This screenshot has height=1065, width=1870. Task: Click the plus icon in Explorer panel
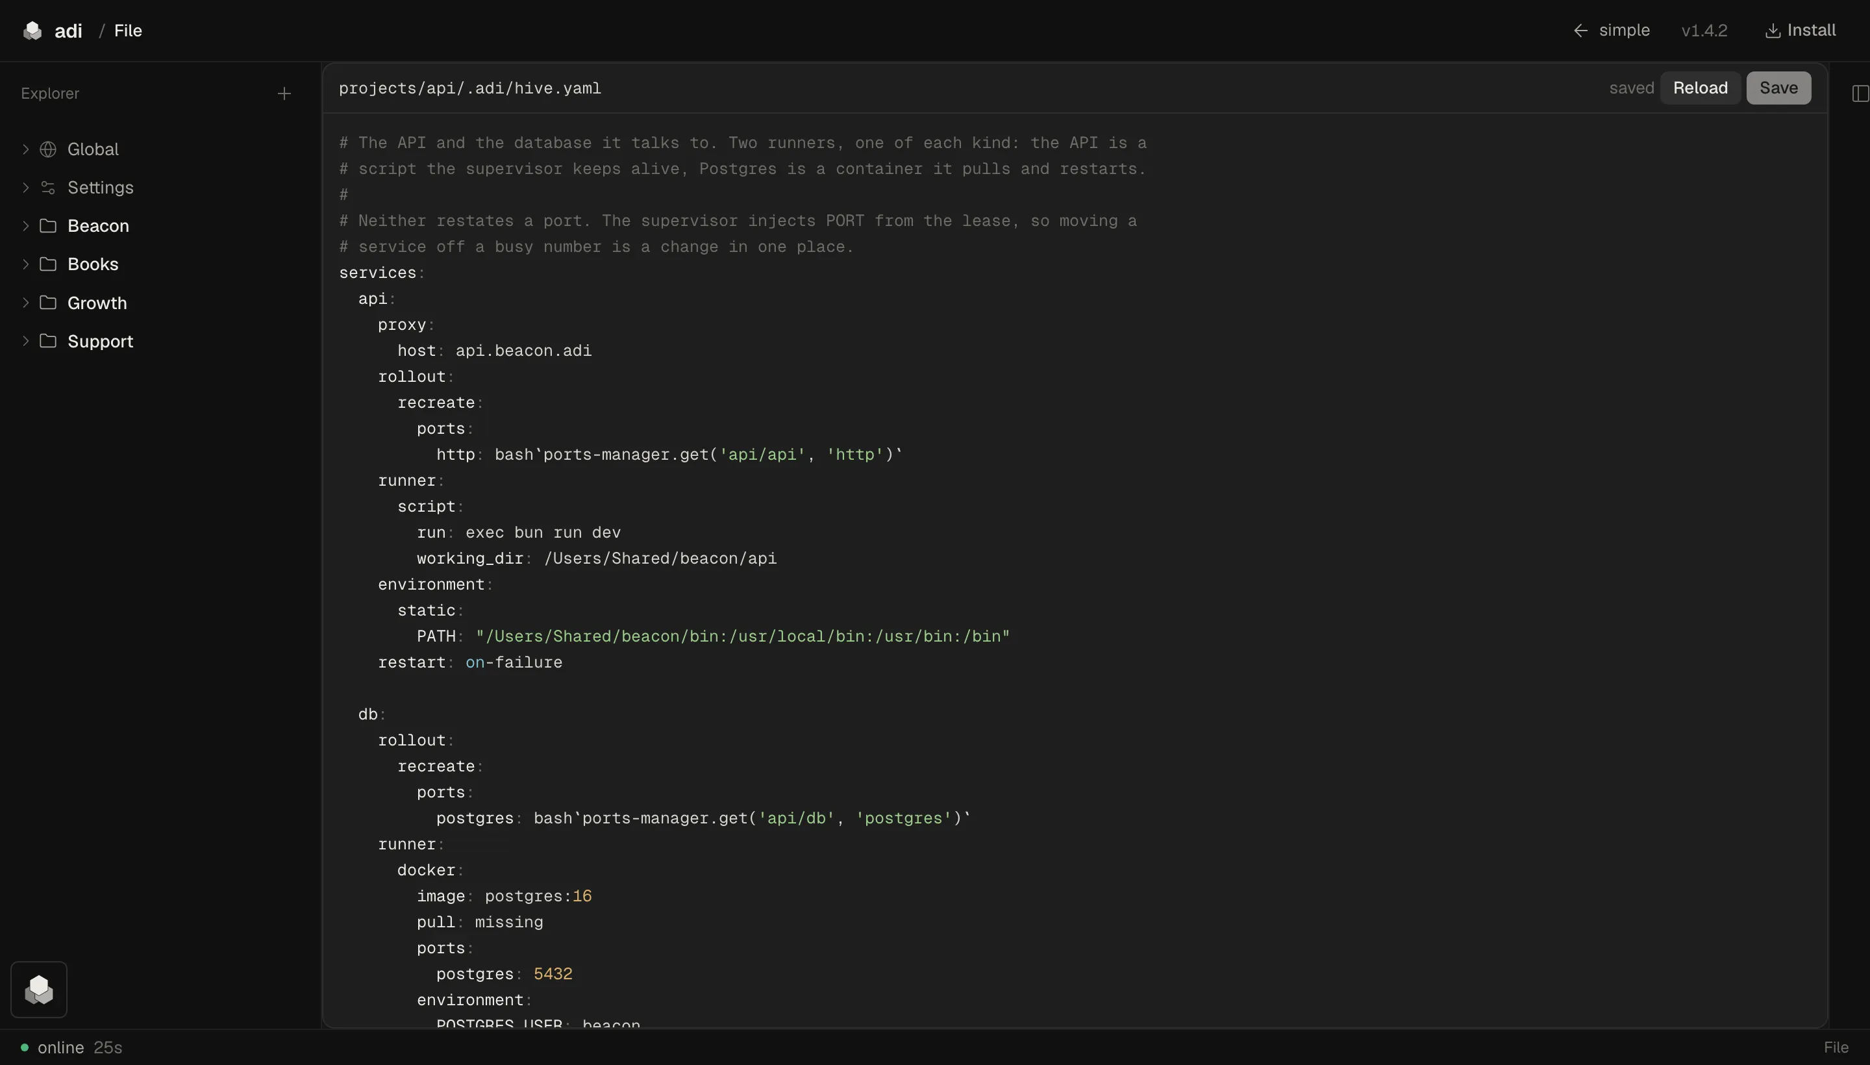(284, 94)
